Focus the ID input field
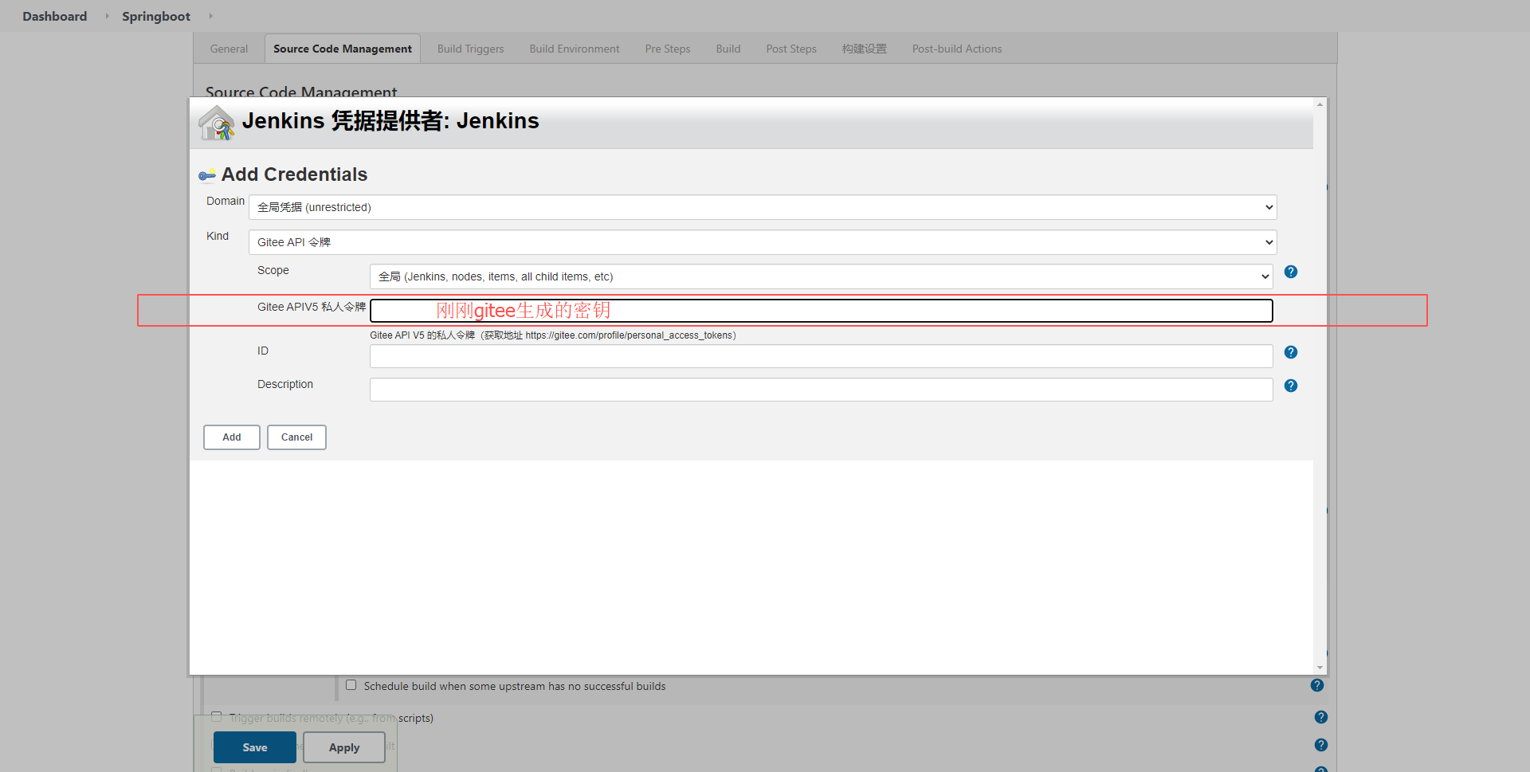This screenshot has width=1530, height=772. point(822,356)
